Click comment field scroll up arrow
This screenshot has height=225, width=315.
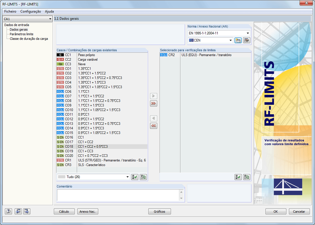coord(181,192)
